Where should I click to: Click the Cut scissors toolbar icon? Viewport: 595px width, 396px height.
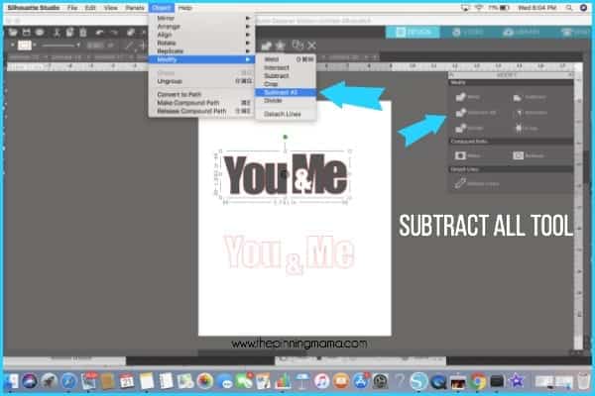pyautogui.click(x=57, y=33)
